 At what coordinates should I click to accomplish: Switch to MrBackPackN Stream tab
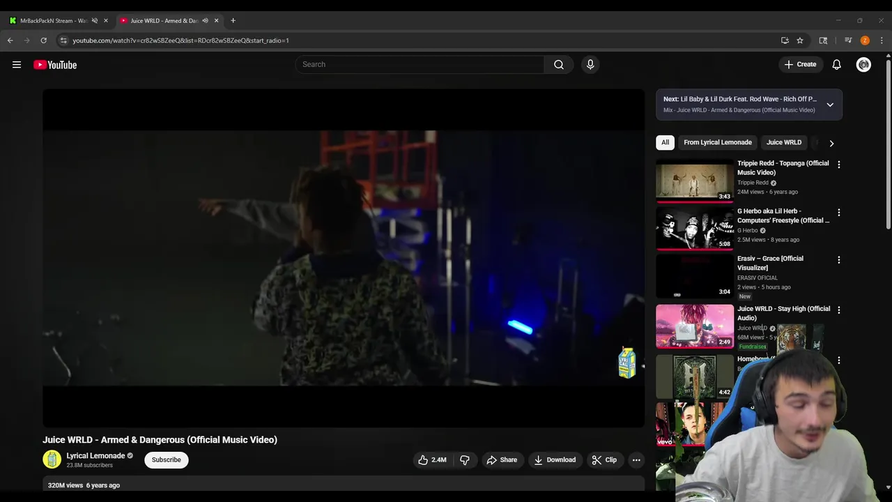(x=52, y=20)
